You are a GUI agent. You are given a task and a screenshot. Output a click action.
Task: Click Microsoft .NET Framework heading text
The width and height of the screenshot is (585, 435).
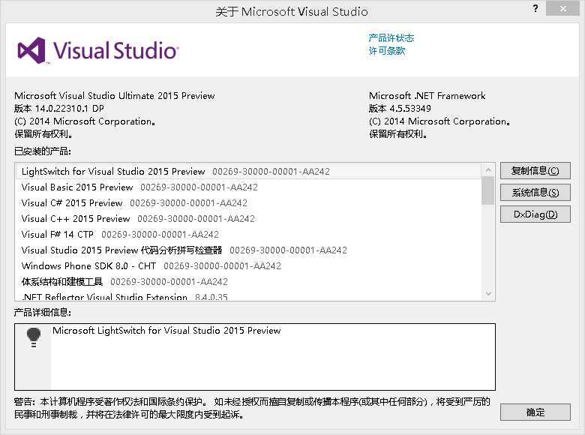(x=427, y=95)
